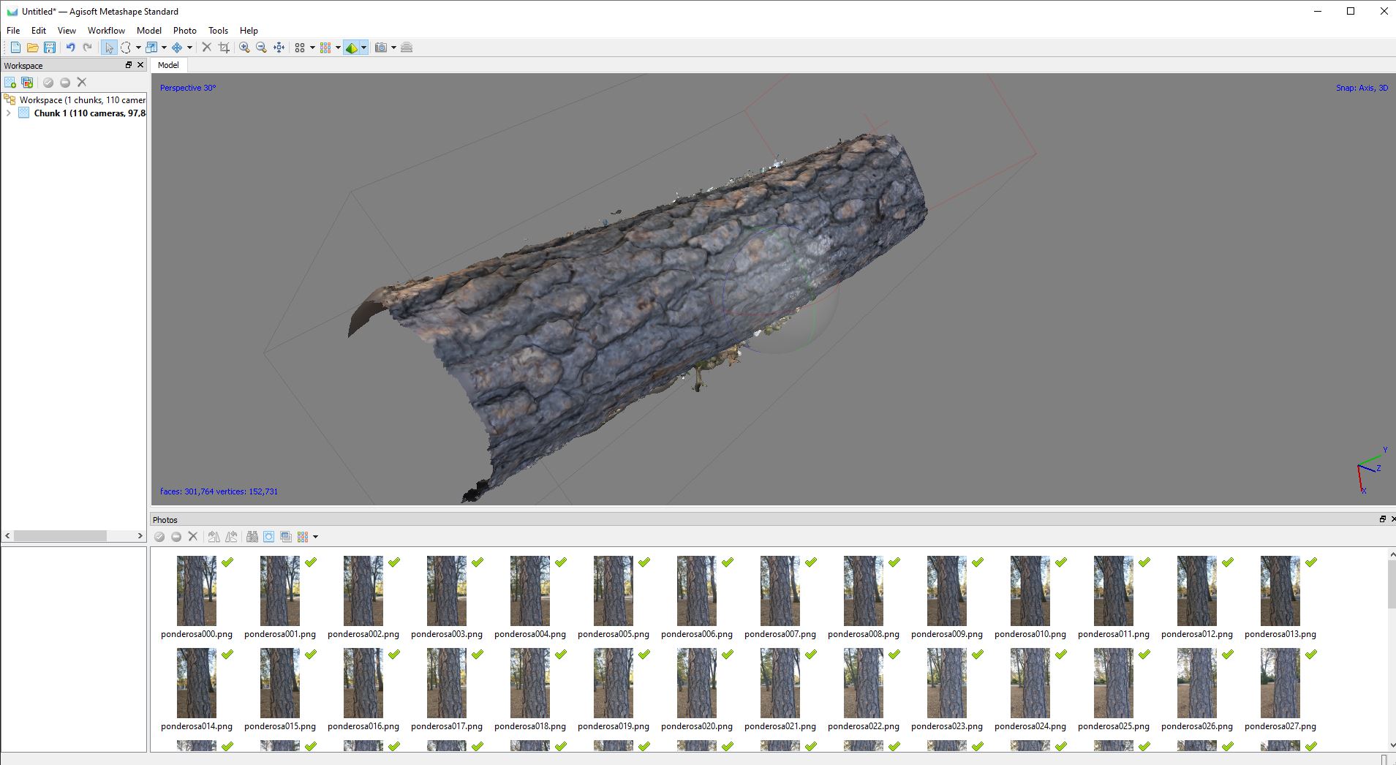Click the Add Photos icon in Workspace
This screenshot has width=1396, height=765.
click(x=27, y=83)
